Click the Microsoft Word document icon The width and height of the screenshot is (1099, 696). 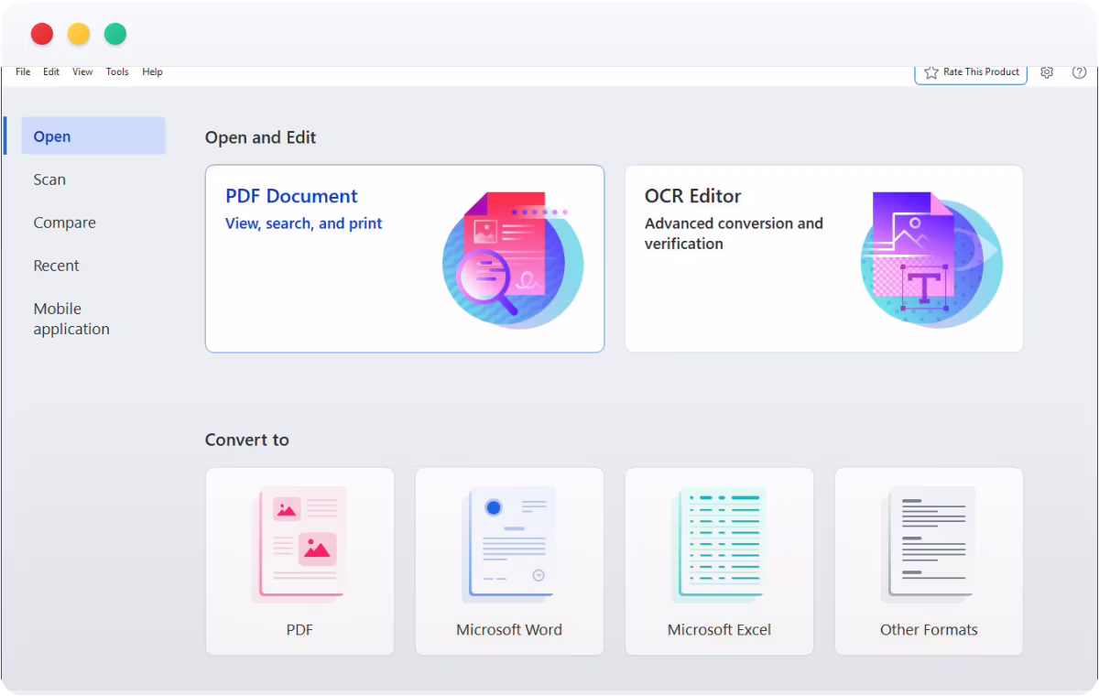(509, 544)
